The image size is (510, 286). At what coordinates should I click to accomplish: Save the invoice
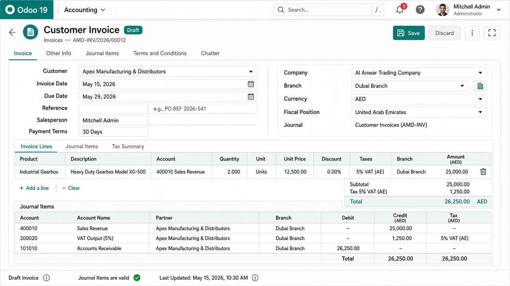point(409,33)
